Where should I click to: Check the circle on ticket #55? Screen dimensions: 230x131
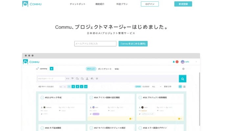coord(140,98)
